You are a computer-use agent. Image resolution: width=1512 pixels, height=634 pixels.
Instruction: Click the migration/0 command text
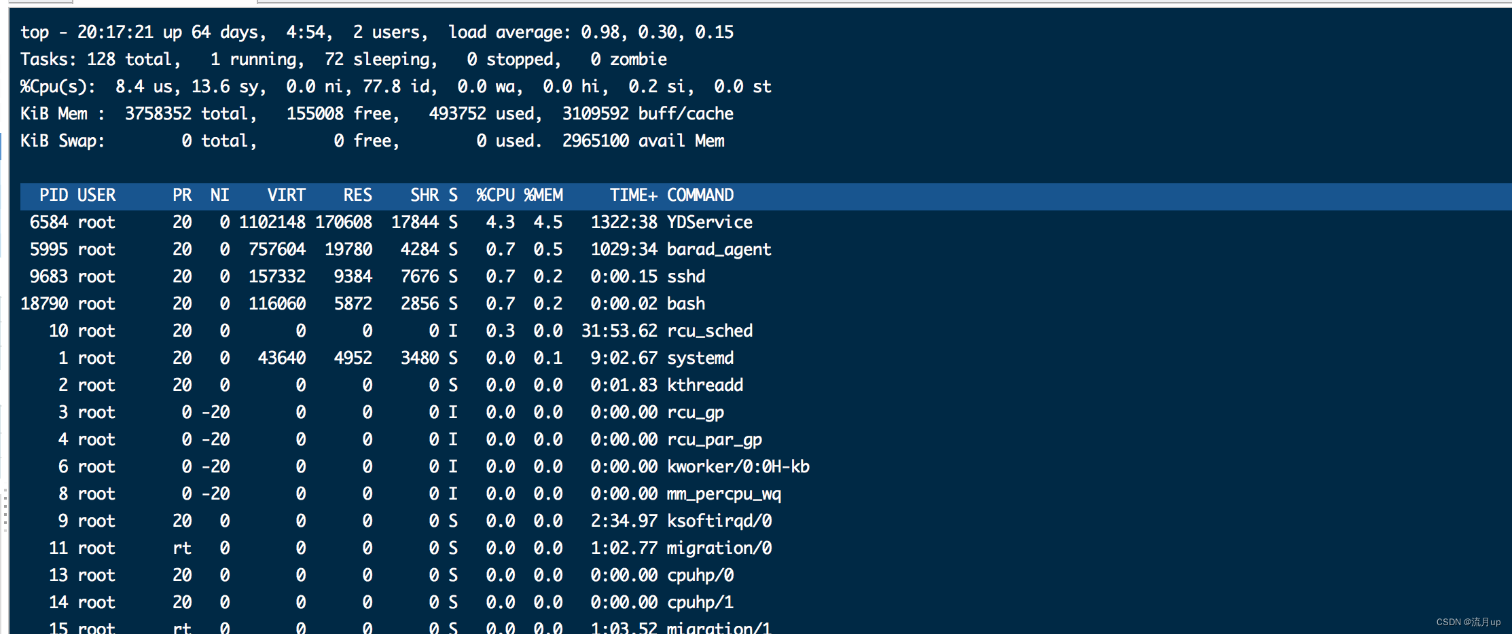(x=719, y=548)
